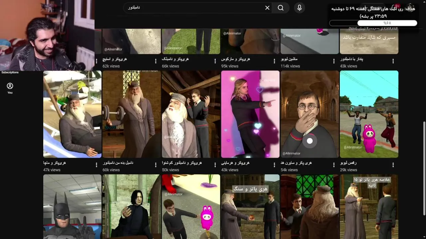The image size is (426, 239).
Task: Click title هری‌پاتر و استیج
Action: pyautogui.click(x=114, y=59)
